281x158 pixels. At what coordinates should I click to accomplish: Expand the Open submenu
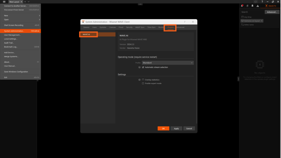20,20
